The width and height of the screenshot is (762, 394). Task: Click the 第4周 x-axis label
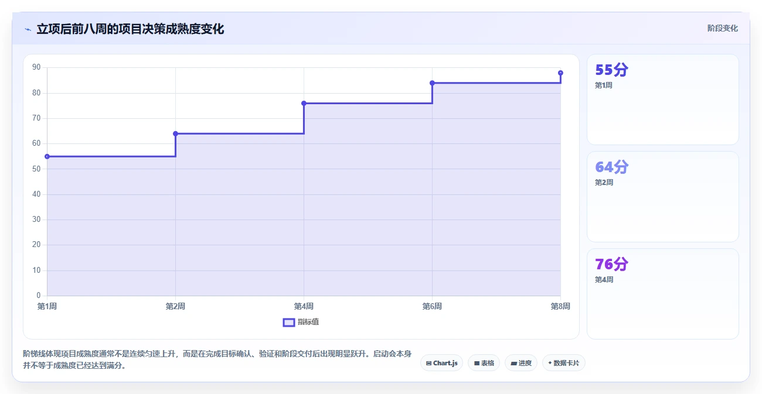click(x=304, y=306)
